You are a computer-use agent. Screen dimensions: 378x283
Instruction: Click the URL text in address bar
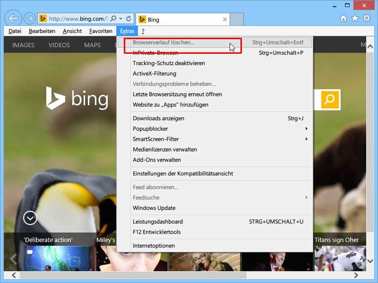[x=78, y=18]
